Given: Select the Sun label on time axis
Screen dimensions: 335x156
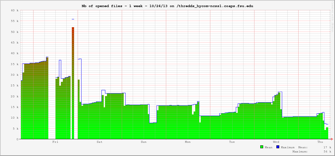Looking at the screenshot, I should click(x=144, y=142).
